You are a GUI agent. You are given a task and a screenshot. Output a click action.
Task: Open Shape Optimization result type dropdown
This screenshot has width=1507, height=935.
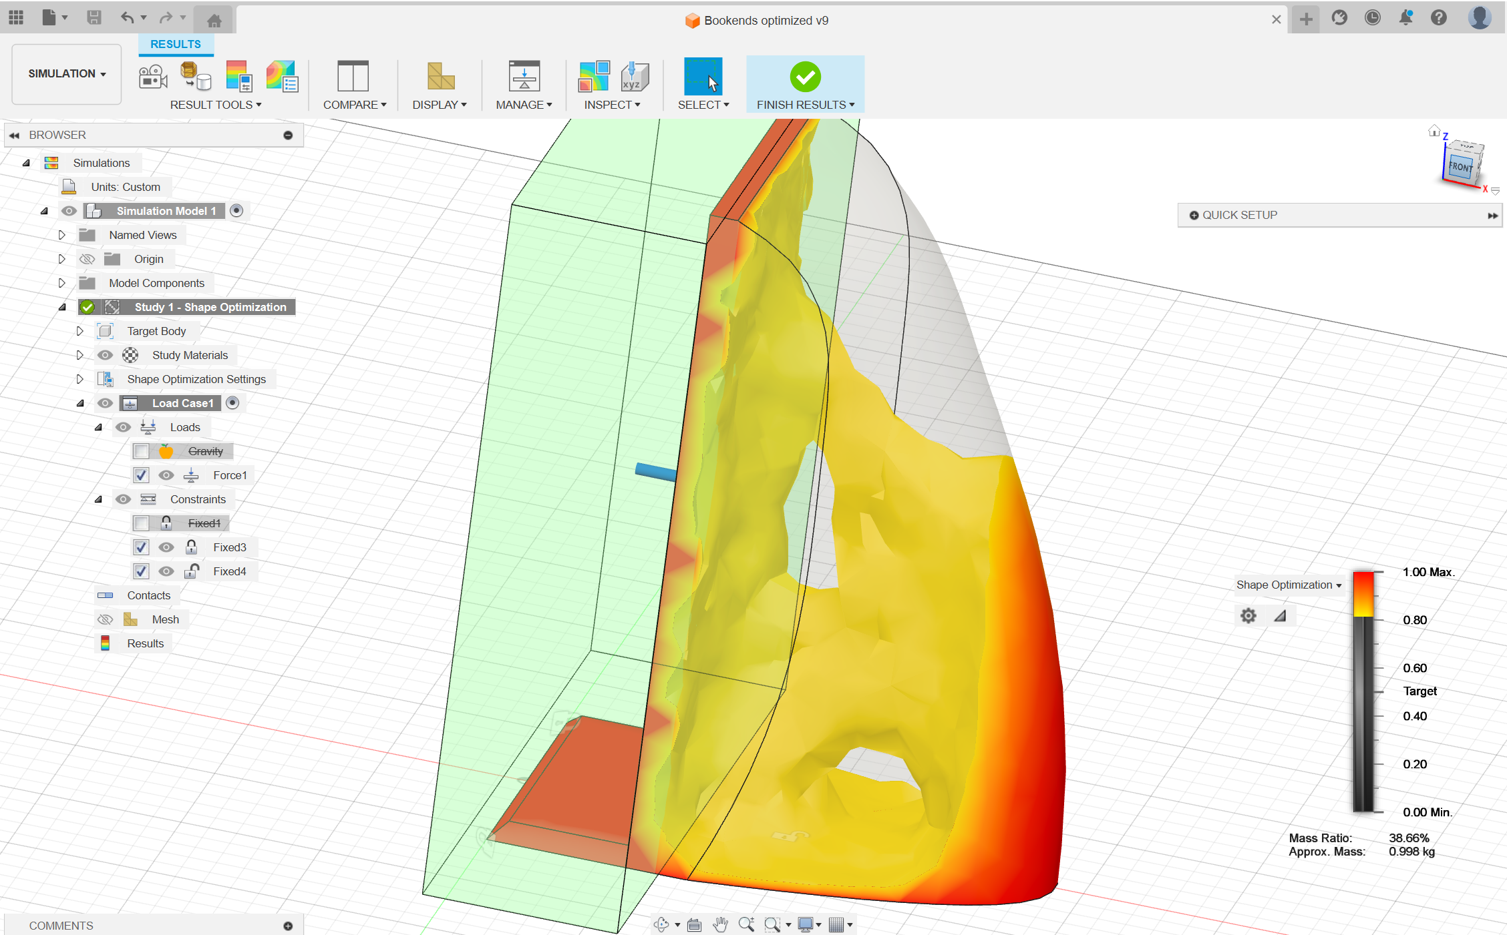(x=1289, y=585)
